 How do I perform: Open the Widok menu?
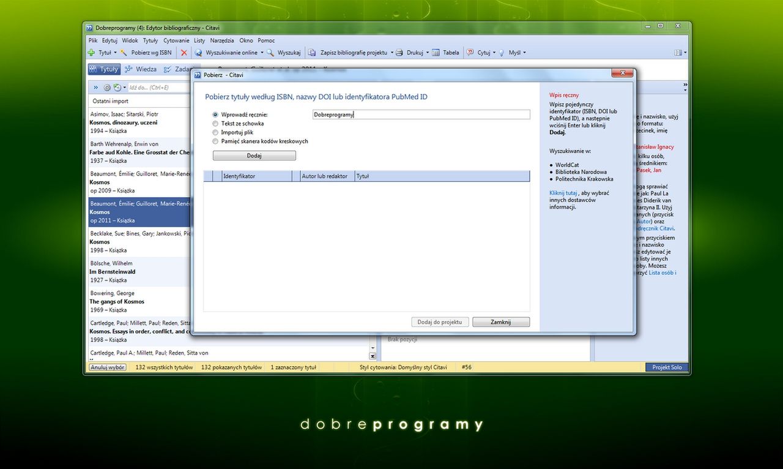[130, 40]
